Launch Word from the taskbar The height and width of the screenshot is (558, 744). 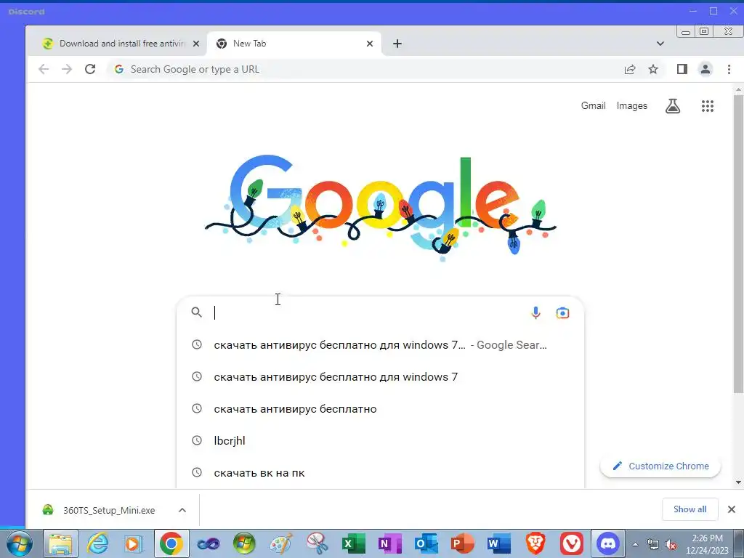(498, 543)
